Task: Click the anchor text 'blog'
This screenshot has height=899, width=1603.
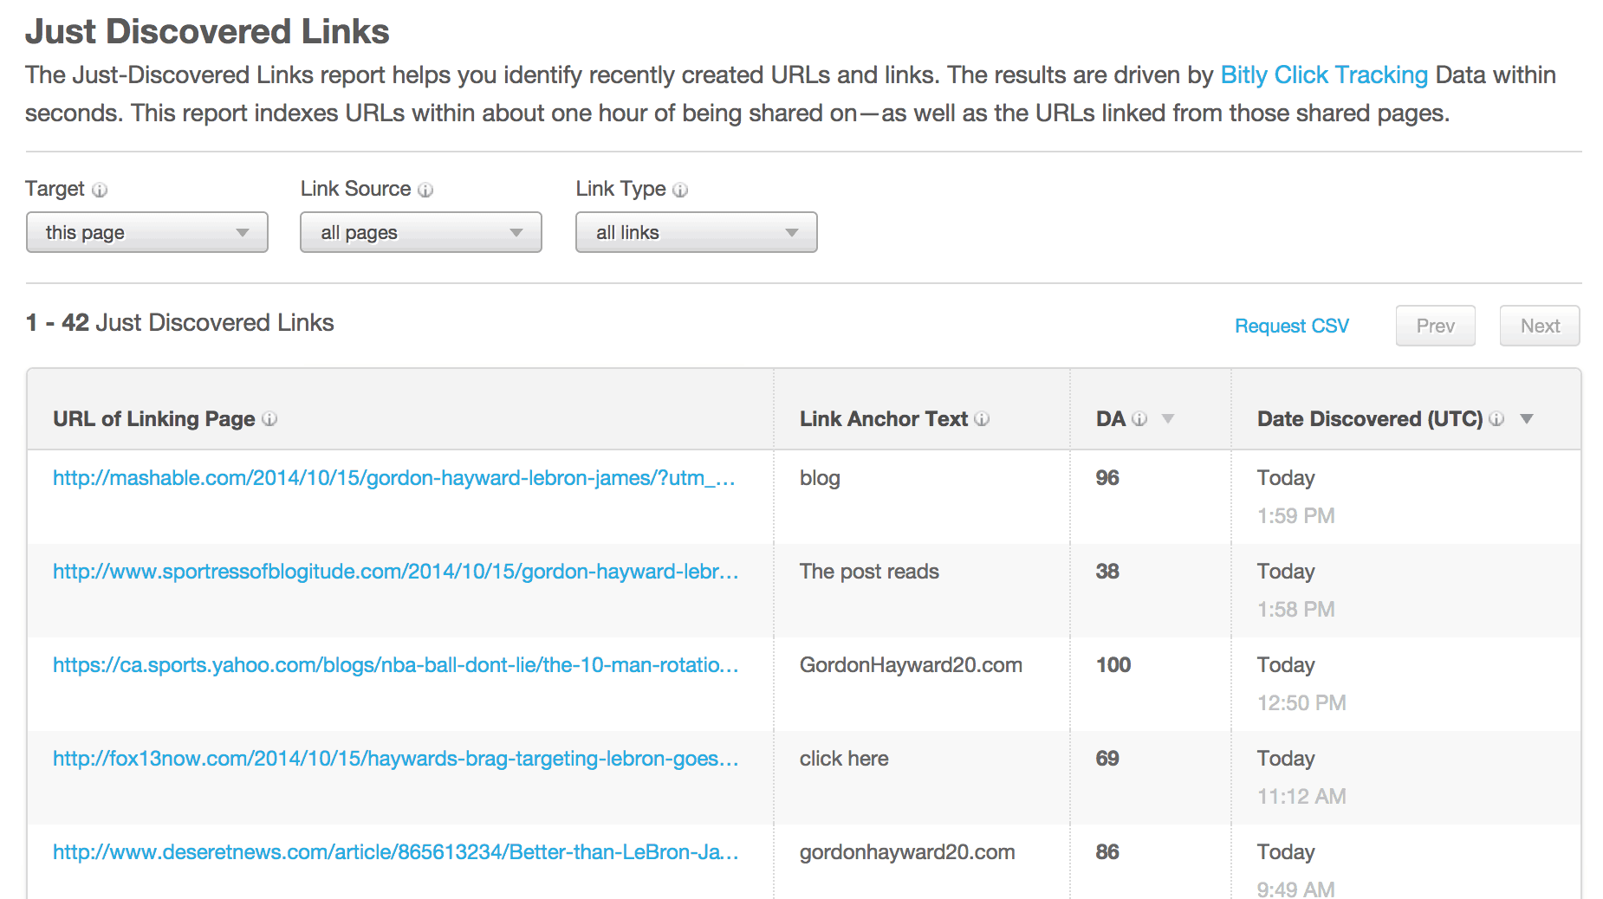Action: (x=820, y=478)
